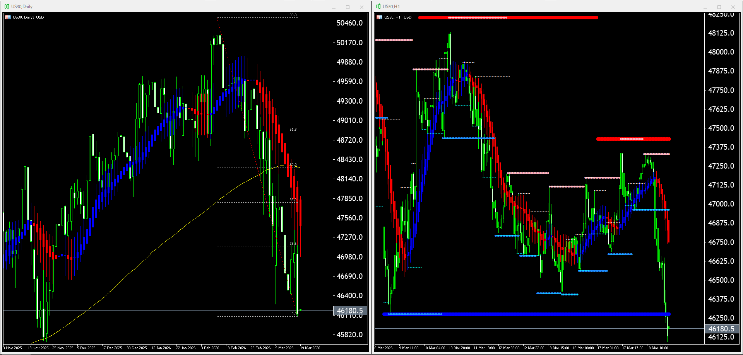Viewport: 743px width, 355px height.
Task: Select the "US30, H1: USD" chart label
Action: click(398, 17)
